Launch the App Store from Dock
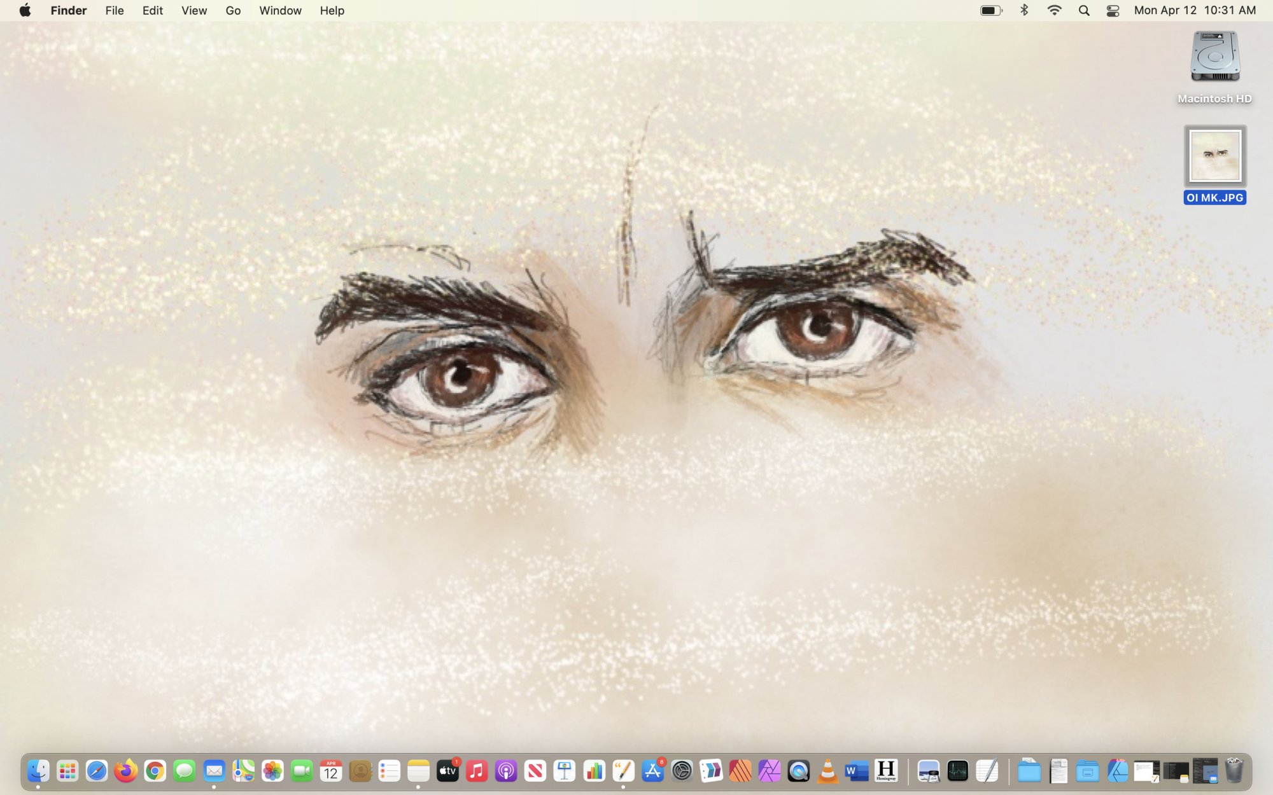The image size is (1273, 795). 652,771
